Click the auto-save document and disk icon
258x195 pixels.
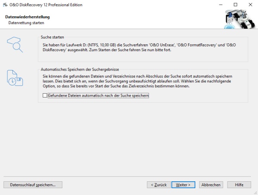tap(15, 78)
